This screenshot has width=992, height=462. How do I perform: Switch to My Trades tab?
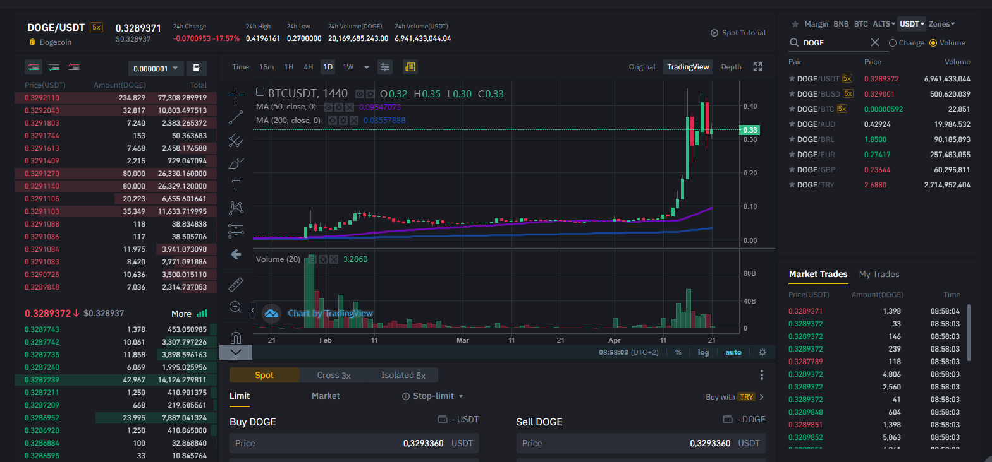click(x=879, y=274)
